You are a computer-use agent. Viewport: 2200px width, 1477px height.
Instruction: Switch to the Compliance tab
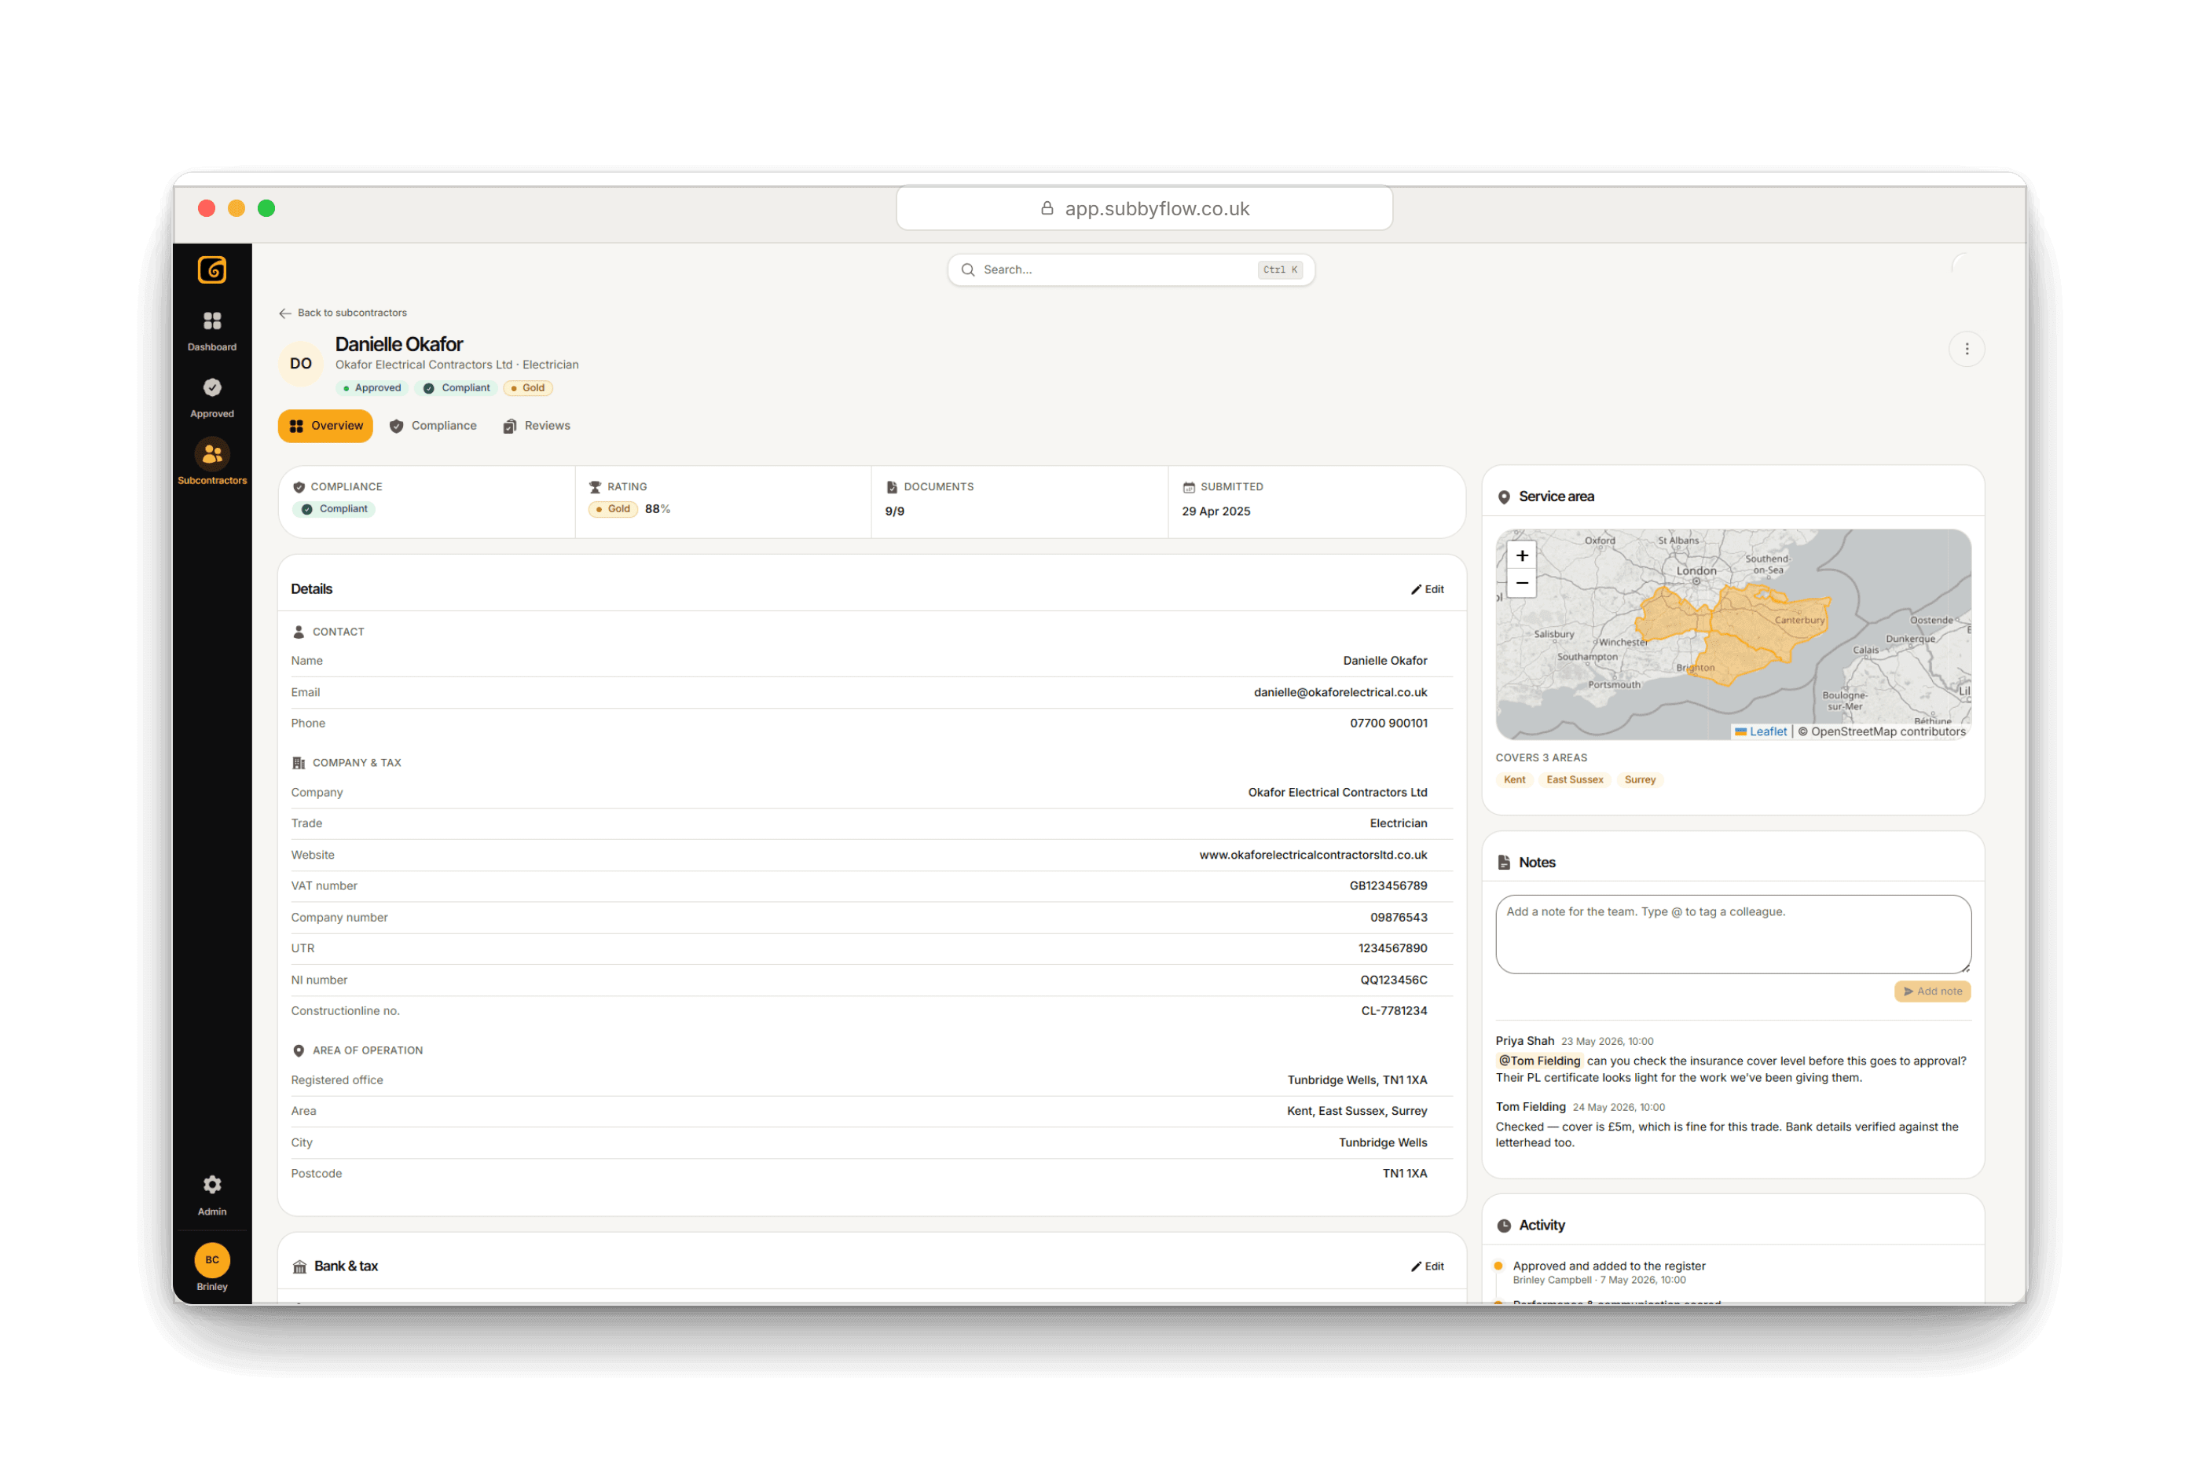pos(433,426)
